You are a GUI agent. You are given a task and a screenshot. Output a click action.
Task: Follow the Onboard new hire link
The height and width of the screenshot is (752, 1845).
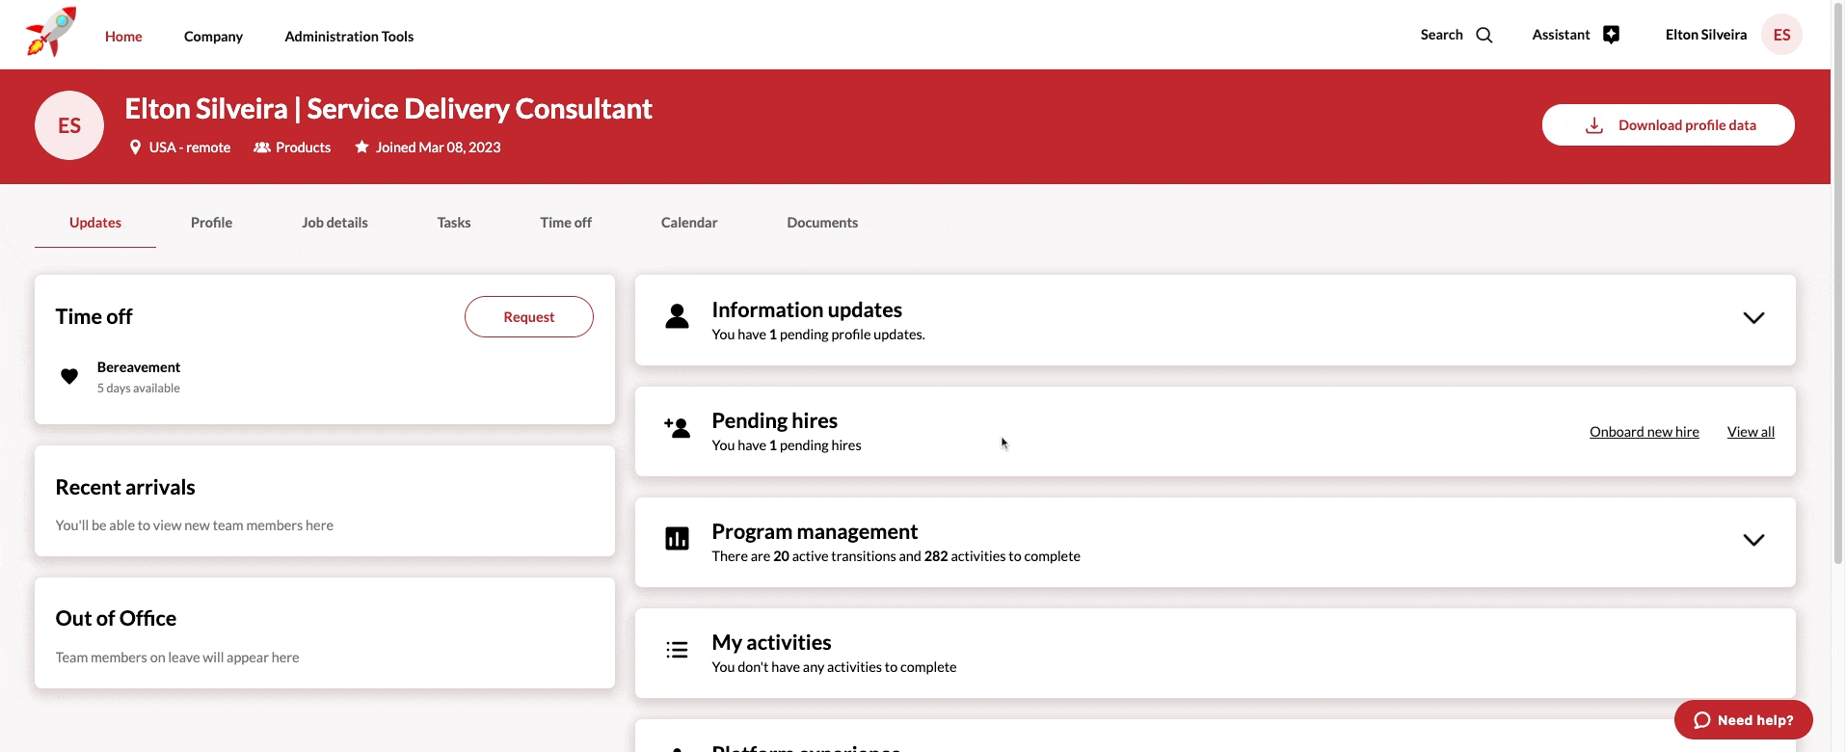click(1644, 432)
